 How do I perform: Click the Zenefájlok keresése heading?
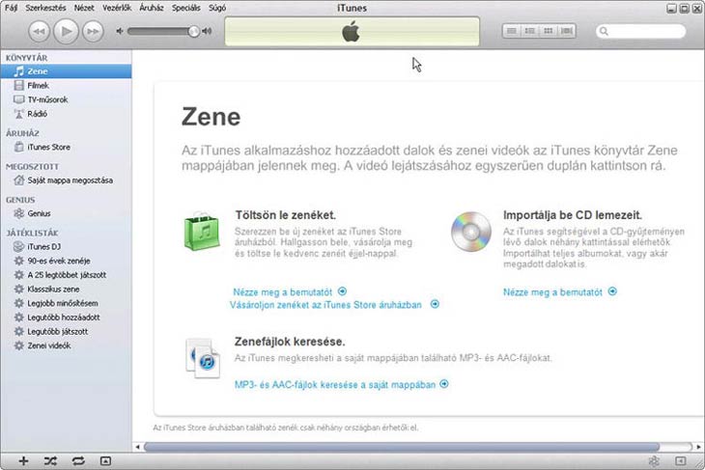(x=290, y=342)
